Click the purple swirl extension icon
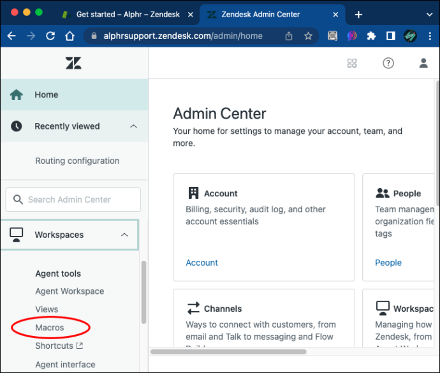The height and width of the screenshot is (373, 440). (352, 36)
